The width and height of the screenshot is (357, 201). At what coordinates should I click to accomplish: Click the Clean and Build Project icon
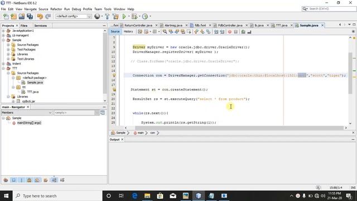[x=115, y=16]
